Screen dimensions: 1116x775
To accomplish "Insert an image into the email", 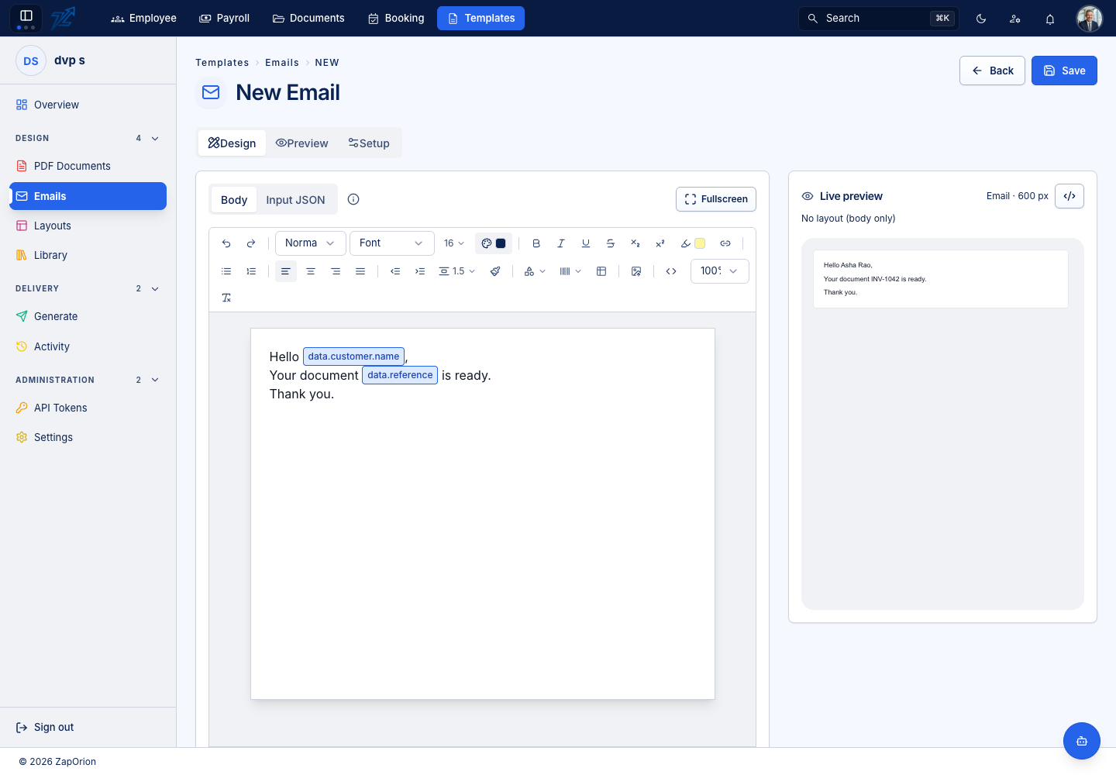I will point(636,271).
